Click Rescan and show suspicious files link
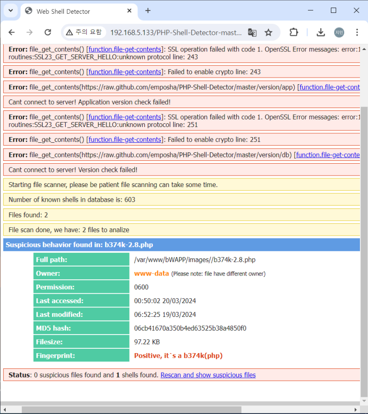 point(208,375)
